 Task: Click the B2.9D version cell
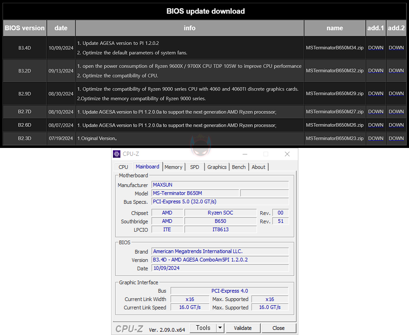point(25,94)
